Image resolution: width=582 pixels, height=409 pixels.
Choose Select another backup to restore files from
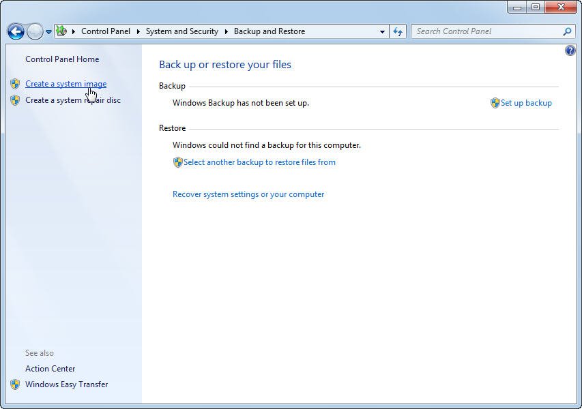click(x=259, y=162)
